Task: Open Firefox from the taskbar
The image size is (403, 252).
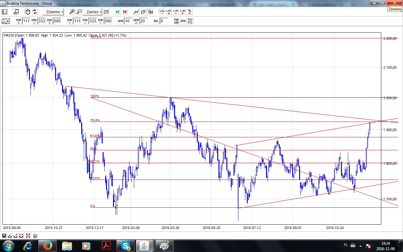Action: click(x=47, y=245)
